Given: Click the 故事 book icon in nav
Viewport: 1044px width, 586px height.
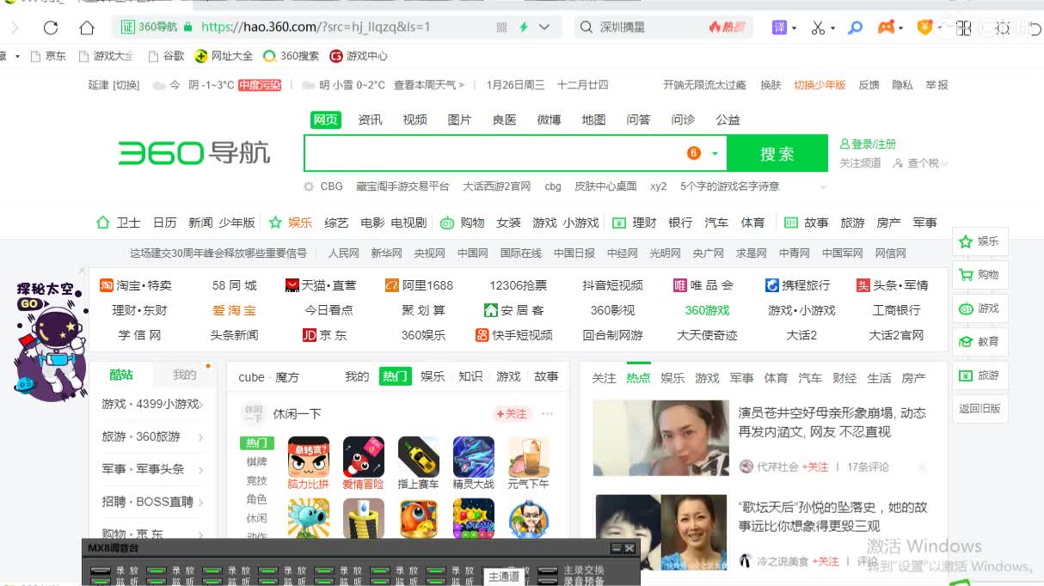Looking at the screenshot, I should (791, 223).
